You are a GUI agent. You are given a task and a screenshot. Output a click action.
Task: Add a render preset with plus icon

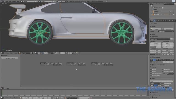click(171, 39)
